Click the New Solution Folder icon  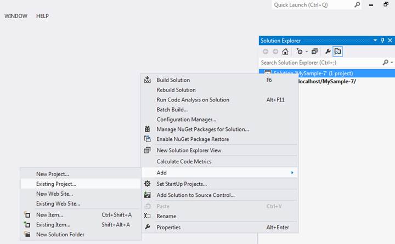[27, 235]
